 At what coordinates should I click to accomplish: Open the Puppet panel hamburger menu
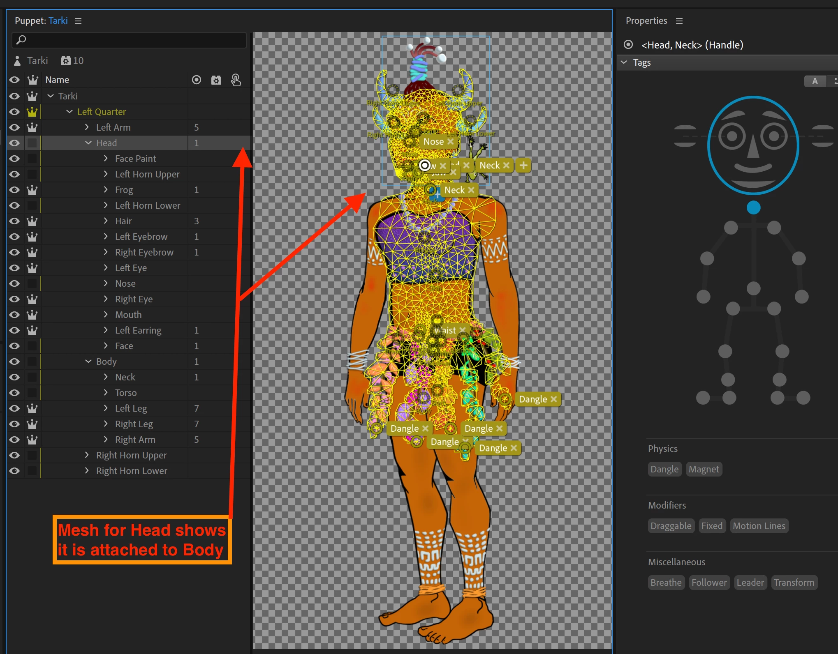(78, 21)
